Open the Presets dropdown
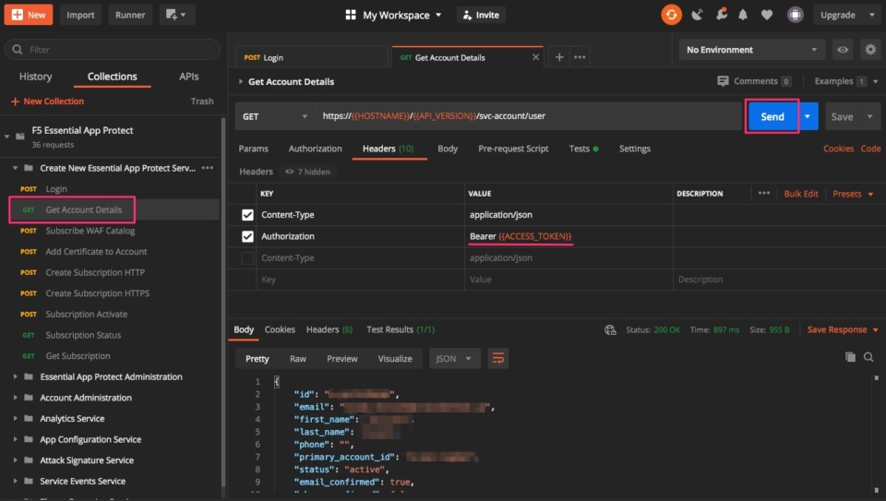The width and height of the screenshot is (886, 501). click(853, 194)
